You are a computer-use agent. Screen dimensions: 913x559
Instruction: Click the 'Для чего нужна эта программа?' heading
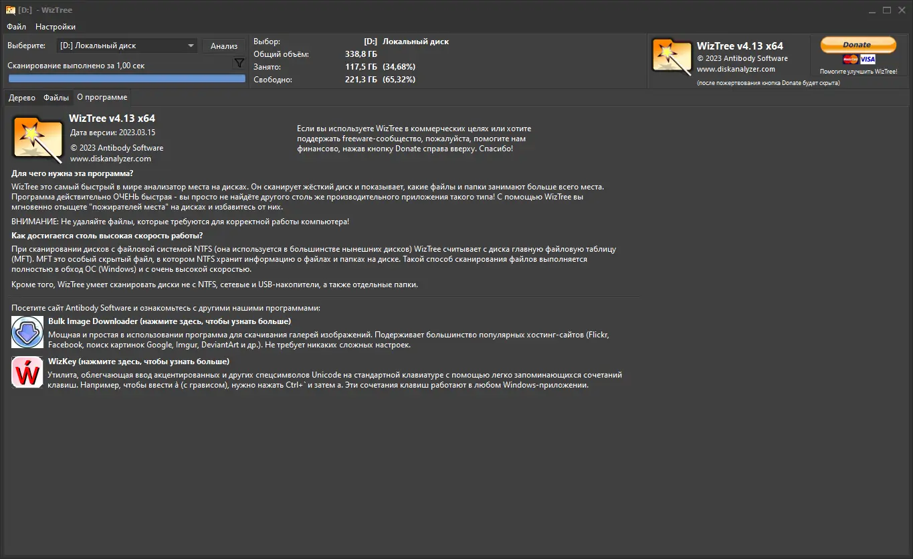pos(72,174)
